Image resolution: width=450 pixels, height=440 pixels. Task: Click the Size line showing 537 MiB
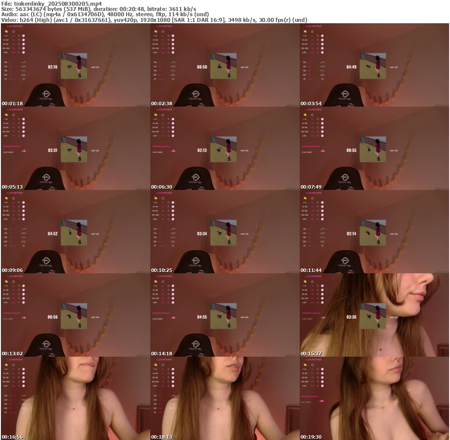[99, 9]
